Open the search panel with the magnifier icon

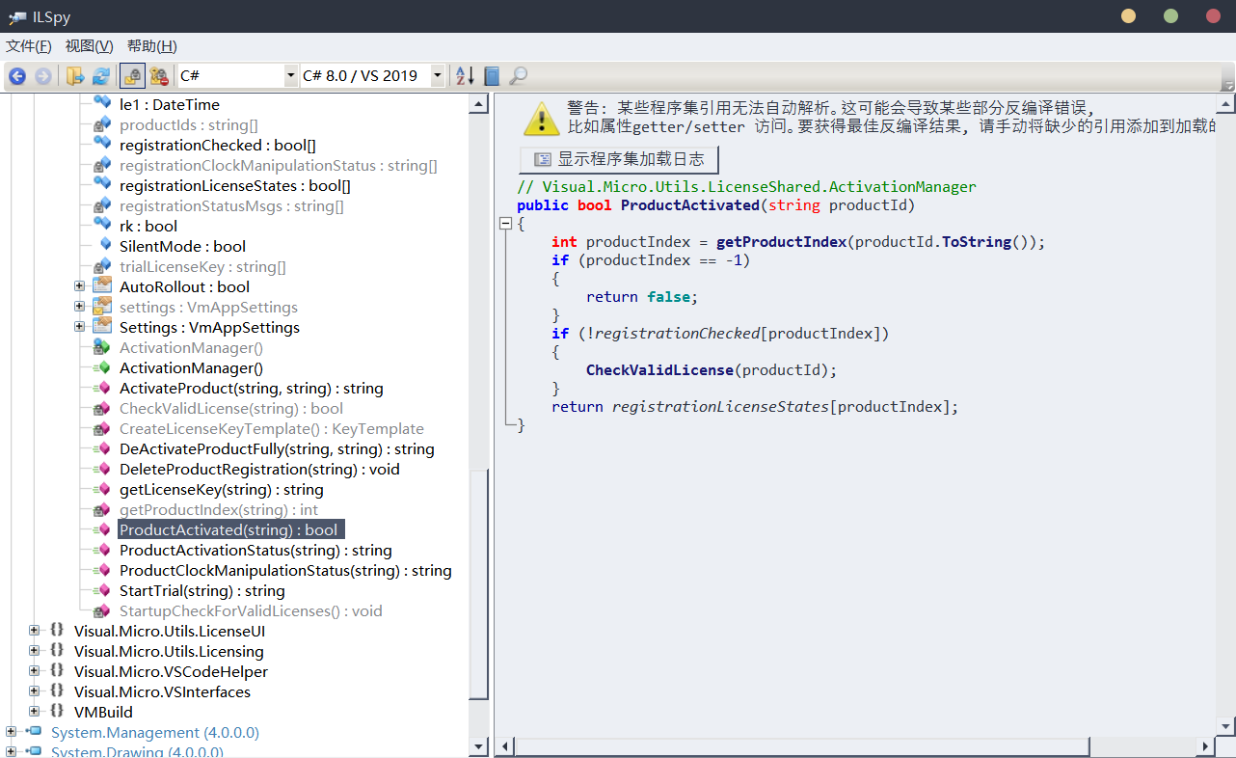click(518, 75)
